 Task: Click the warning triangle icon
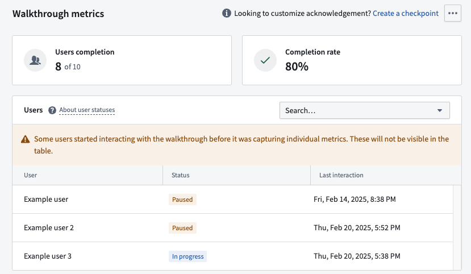coord(26,139)
